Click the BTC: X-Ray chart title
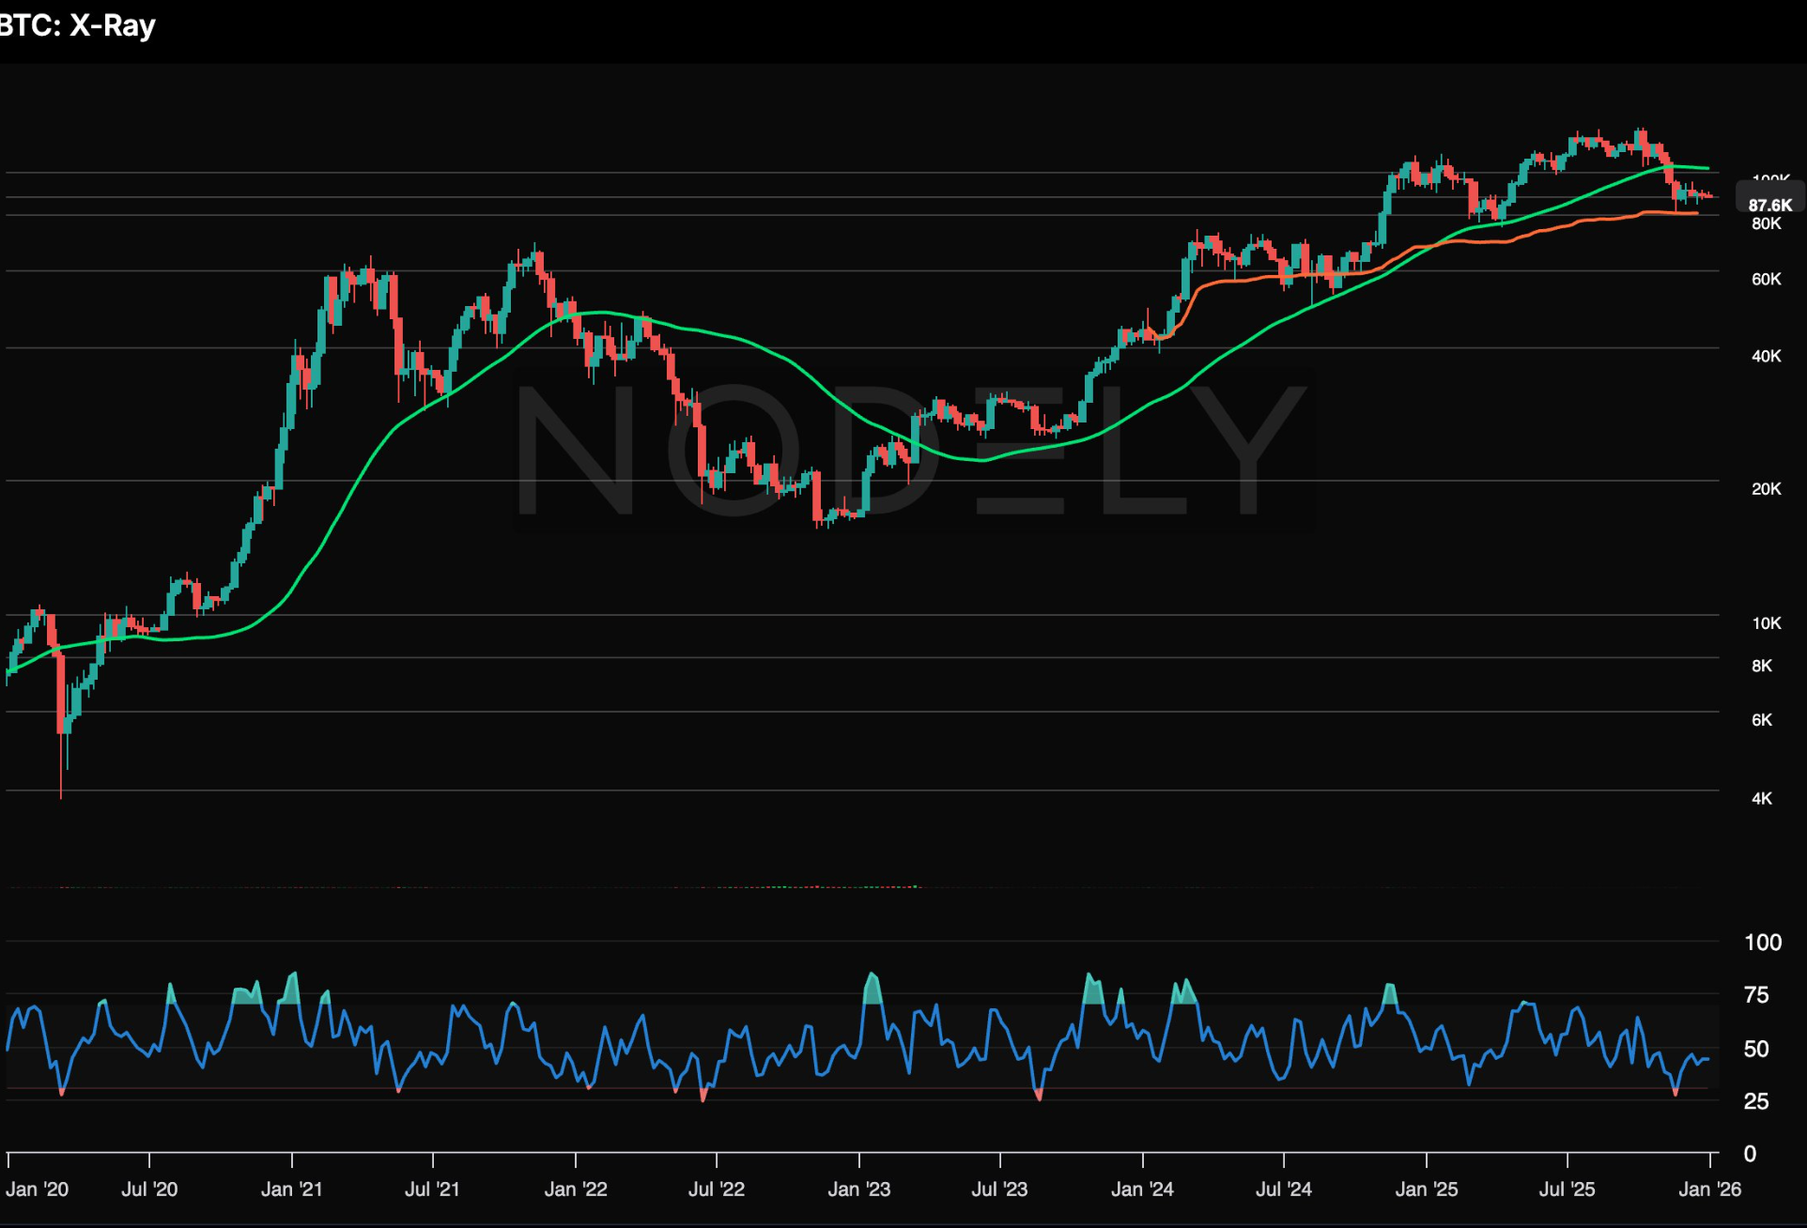This screenshot has width=1807, height=1228. point(77,25)
